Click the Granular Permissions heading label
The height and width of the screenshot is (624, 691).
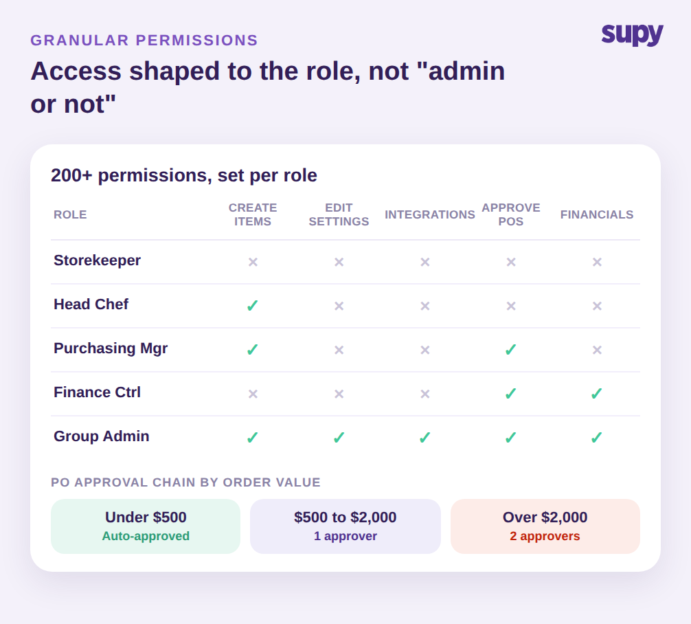coord(144,40)
